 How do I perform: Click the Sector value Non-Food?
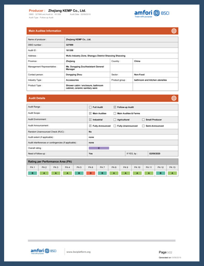click(139, 75)
